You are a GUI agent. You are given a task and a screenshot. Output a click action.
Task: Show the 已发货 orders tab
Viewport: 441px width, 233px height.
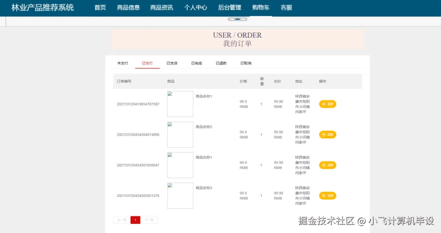(x=172, y=63)
